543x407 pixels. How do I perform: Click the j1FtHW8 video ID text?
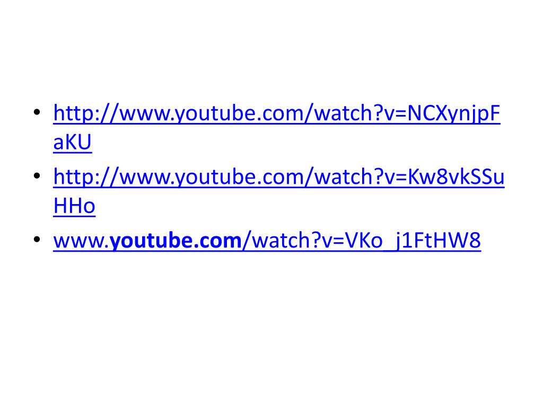tap(437, 241)
